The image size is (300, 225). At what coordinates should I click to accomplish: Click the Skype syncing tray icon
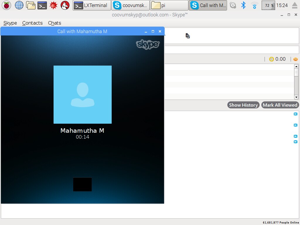233,5
